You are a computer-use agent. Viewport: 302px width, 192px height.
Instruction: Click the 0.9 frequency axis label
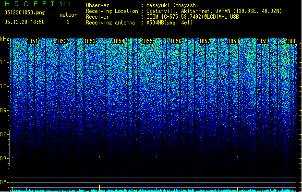(4, 110)
